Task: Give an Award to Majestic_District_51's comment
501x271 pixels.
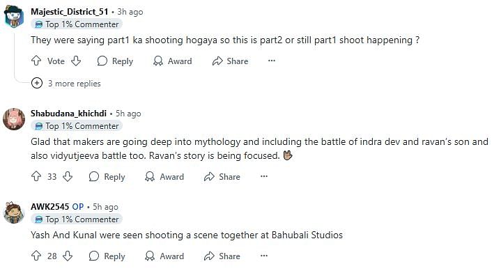Action: [x=173, y=61]
